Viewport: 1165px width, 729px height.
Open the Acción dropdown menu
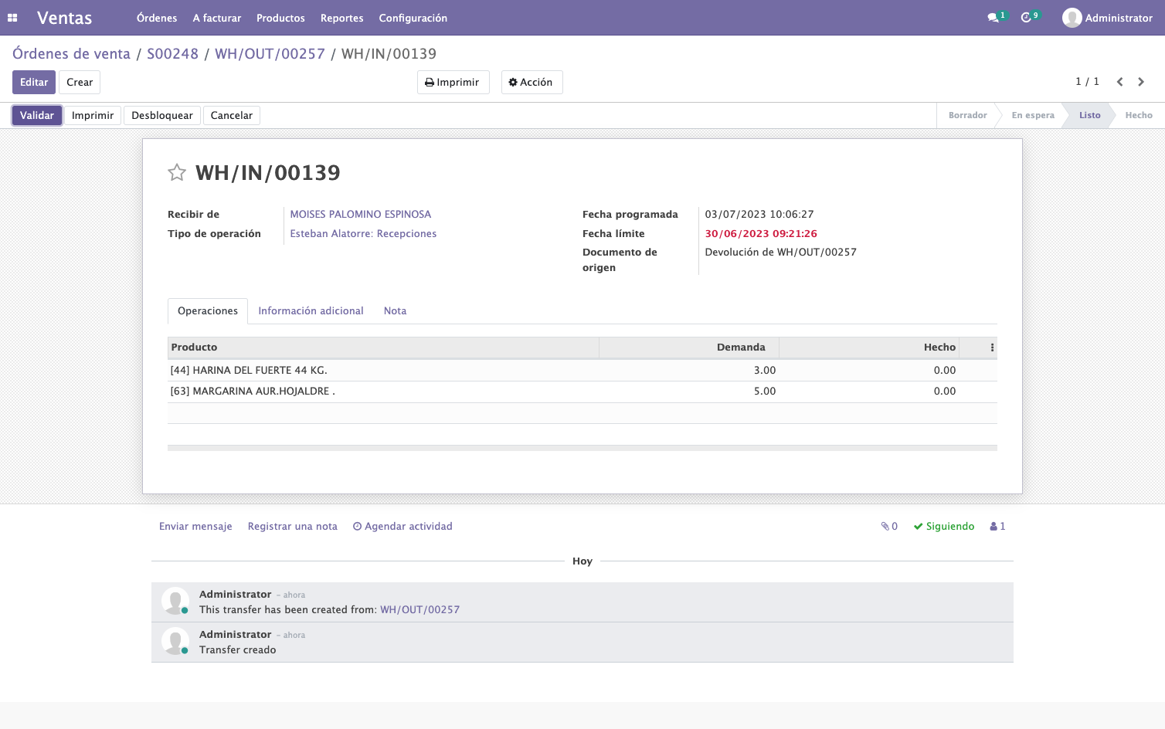tap(532, 83)
